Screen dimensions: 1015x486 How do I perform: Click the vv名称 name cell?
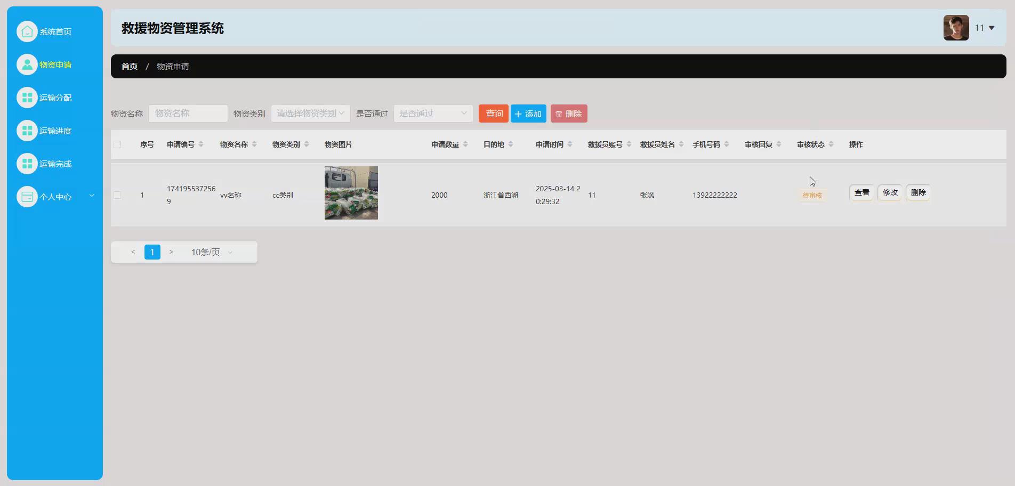pos(231,195)
